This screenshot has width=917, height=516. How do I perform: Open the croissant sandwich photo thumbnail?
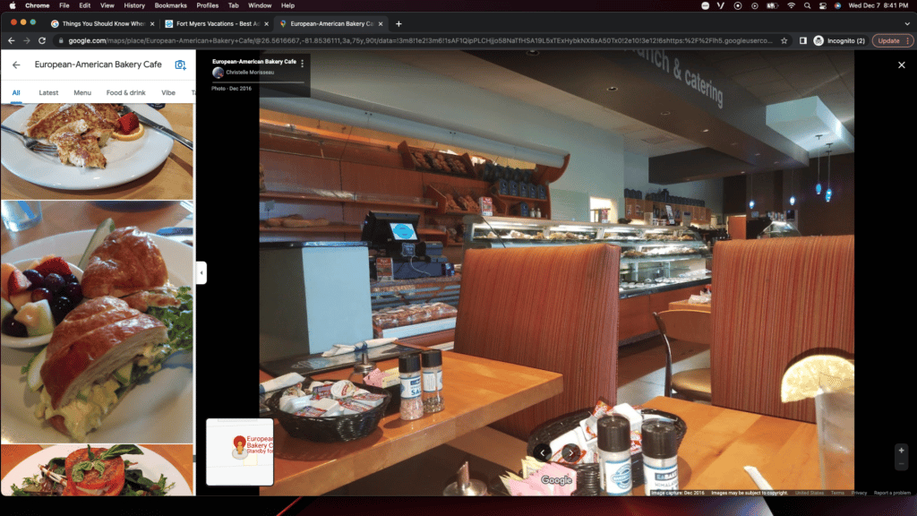(x=97, y=322)
